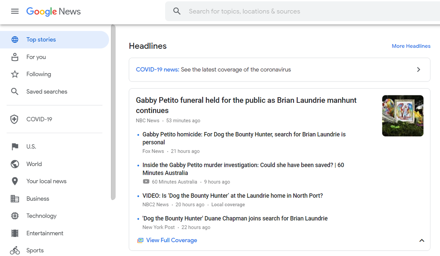The image size is (440, 256).
Task: Select Top stories in sidebar
Action: 54,39
